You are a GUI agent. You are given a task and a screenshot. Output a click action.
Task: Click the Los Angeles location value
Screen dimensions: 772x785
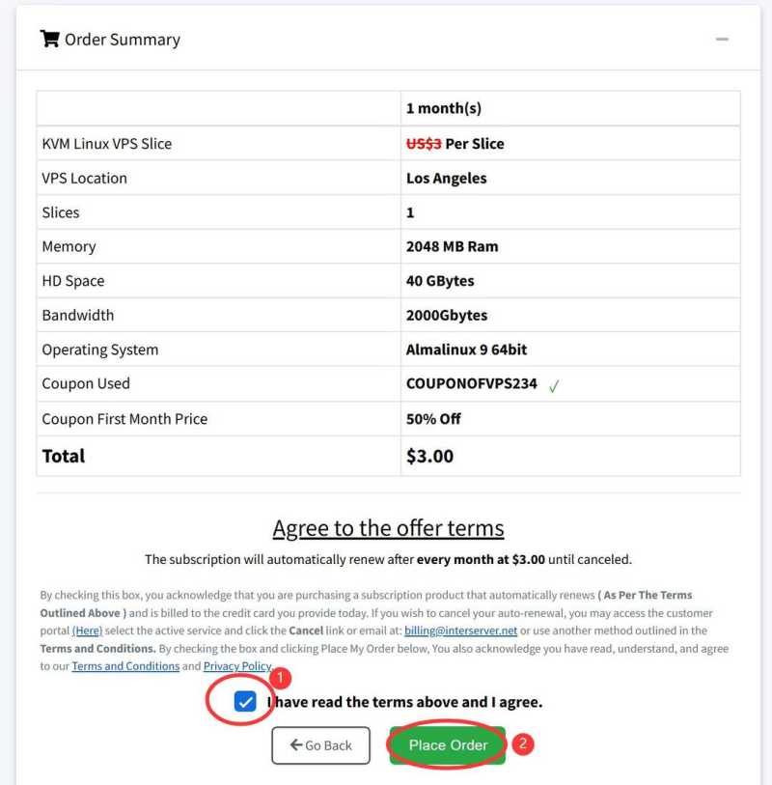(x=446, y=178)
